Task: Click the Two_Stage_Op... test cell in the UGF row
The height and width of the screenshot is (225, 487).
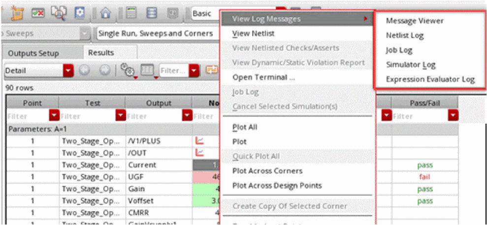Action: pos(92,177)
